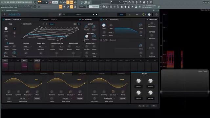Click the 3D wavetable view icon

pyautogui.click(x=79, y=24)
